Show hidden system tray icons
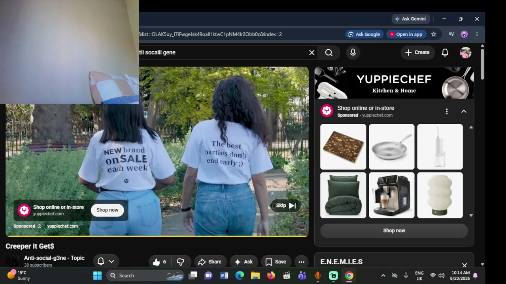 pyautogui.click(x=383, y=276)
